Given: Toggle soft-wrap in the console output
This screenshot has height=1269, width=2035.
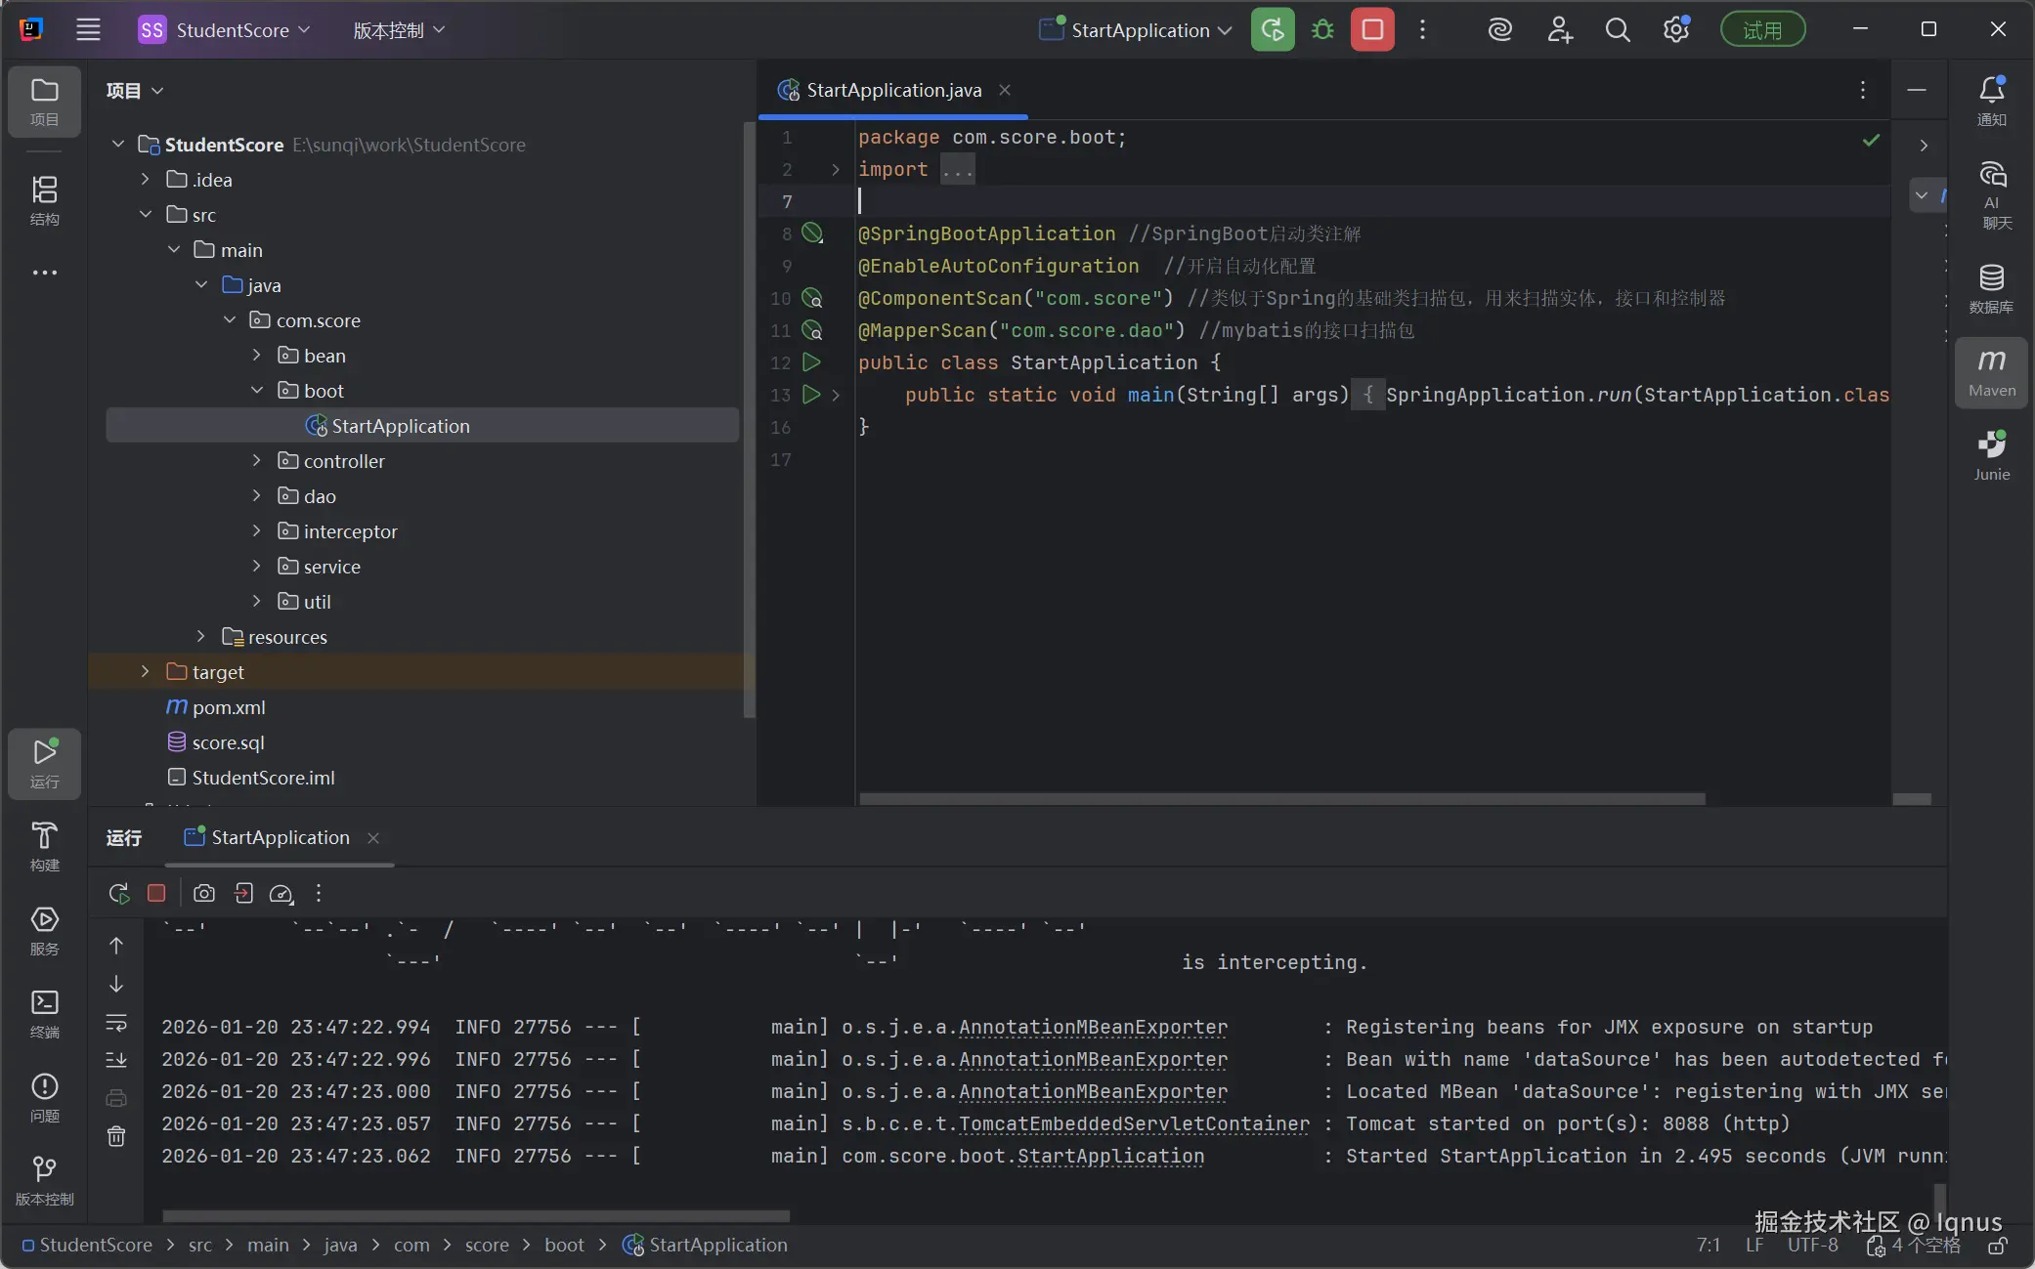Looking at the screenshot, I should 116,1023.
